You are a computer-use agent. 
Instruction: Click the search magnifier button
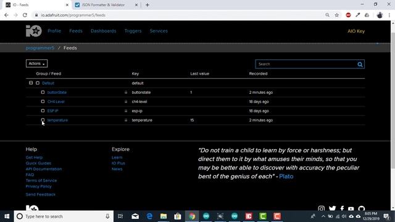pos(360,64)
